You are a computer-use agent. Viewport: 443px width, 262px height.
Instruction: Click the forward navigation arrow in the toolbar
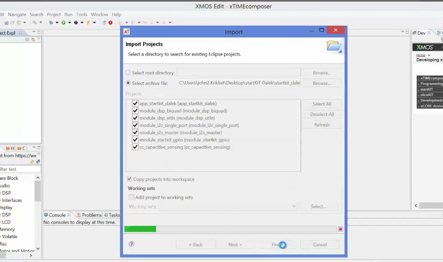(x=164, y=23)
